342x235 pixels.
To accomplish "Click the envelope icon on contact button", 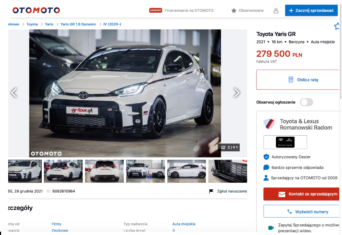I will [x=282, y=194].
